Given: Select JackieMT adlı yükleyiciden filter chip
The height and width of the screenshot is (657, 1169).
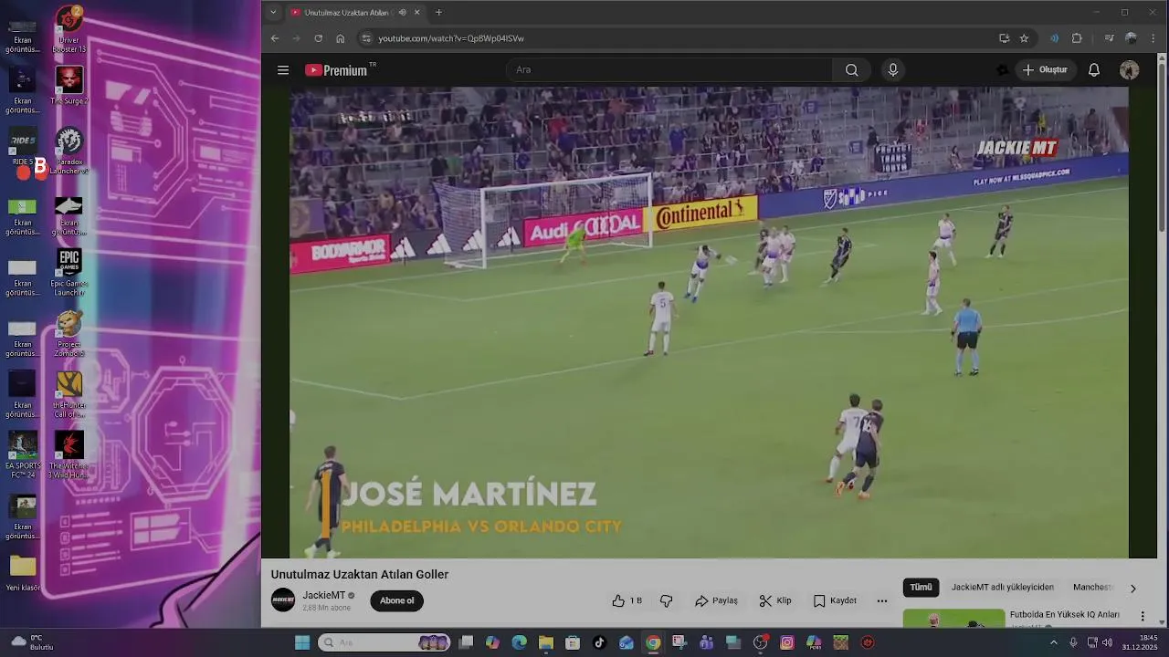Looking at the screenshot, I should pyautogui.click(x=1003, y=588).
